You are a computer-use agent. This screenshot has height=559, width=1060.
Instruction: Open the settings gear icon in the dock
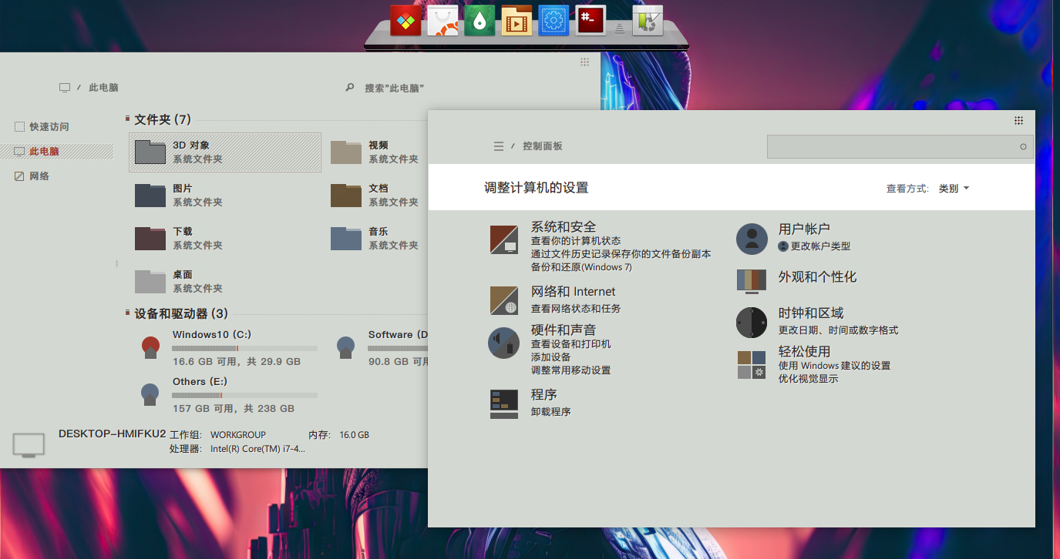click(x=554, y=21)
